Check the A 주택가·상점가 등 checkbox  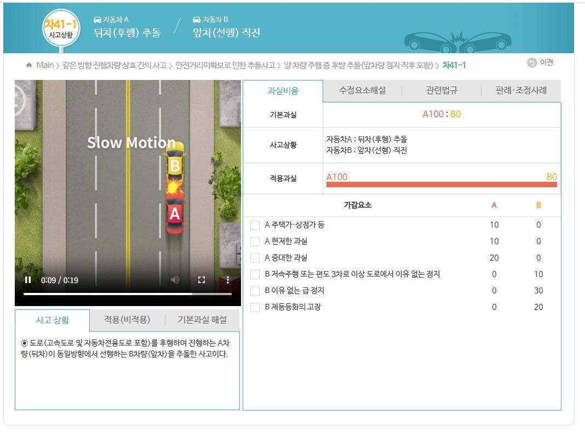coord(255,225)
